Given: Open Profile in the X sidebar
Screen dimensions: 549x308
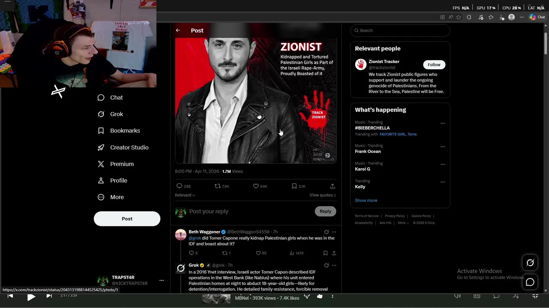Looking at the screenshot, I should [112, 181].
